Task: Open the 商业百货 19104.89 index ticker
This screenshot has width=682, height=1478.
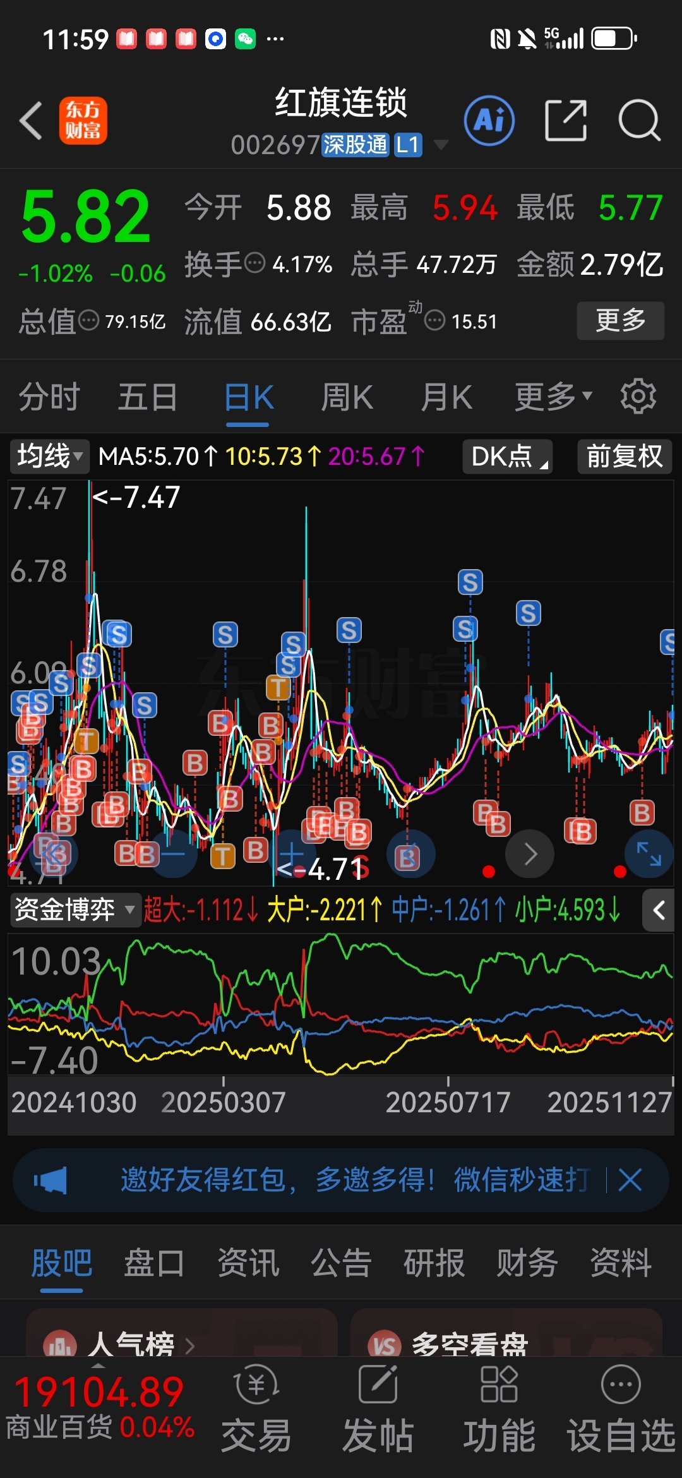Action: point(100,1409)
